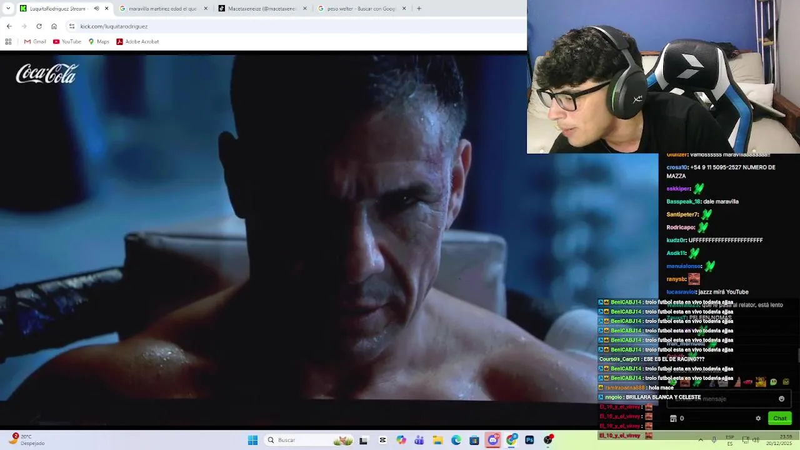Open the emoji picker in chat

pyautogui.click(x=781, y=399)
